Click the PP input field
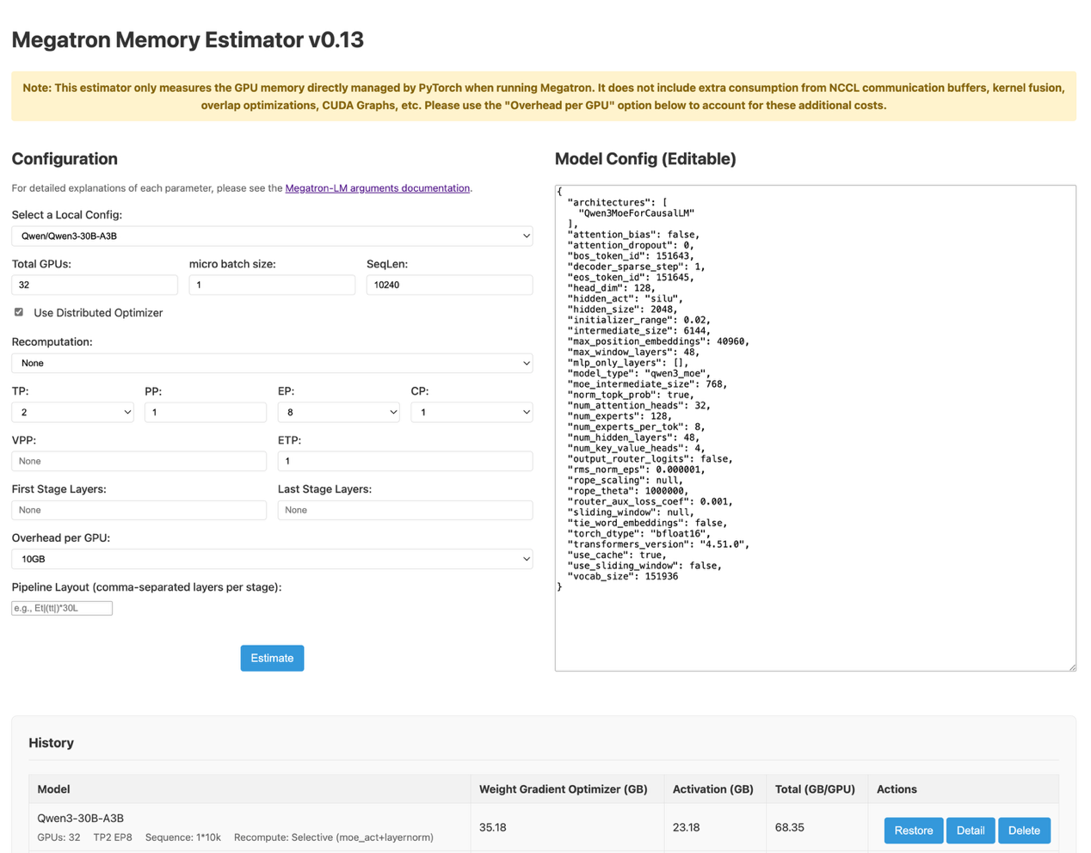This screenshot has width=1091, height=853. [206, 412]
